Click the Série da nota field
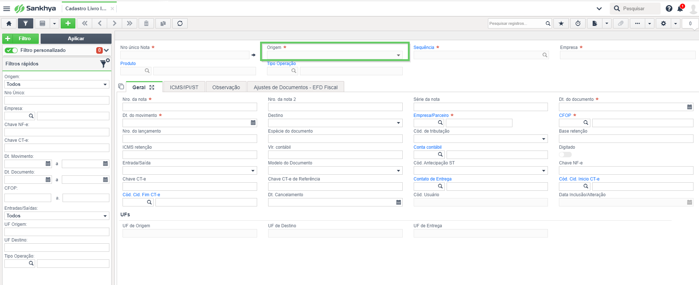The height and width of the screenshot is (285, 699). click(x=481, y=107)
